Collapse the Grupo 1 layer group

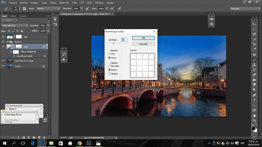7,42
